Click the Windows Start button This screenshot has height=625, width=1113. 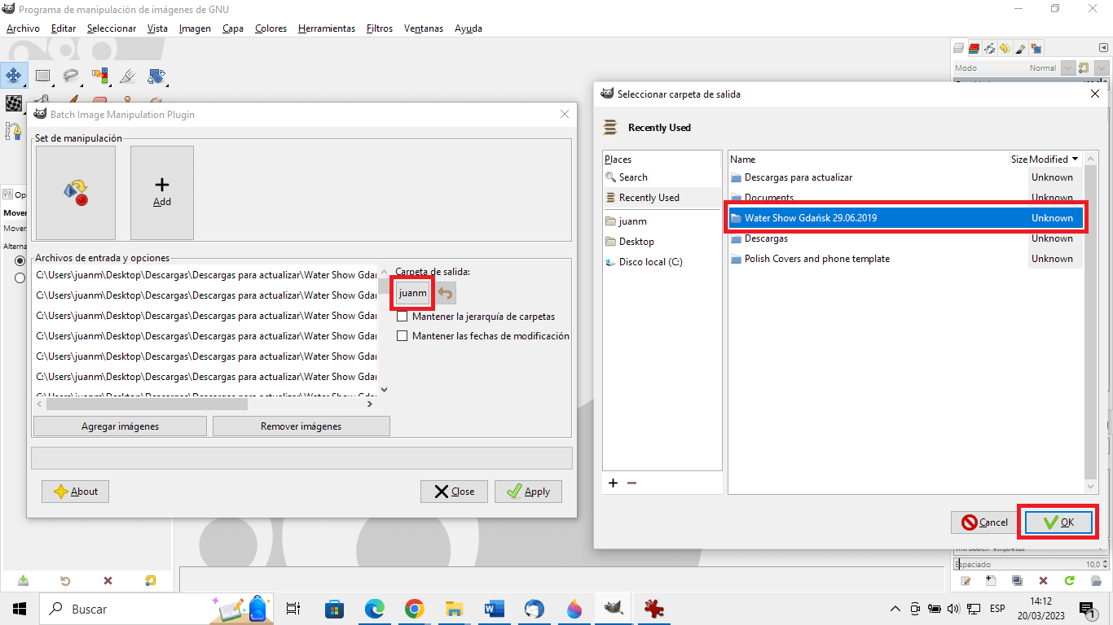point(20,609)
